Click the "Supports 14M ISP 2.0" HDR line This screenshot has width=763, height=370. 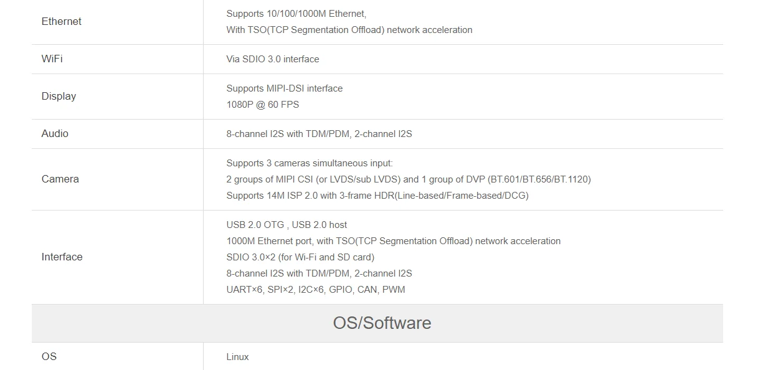377,196
